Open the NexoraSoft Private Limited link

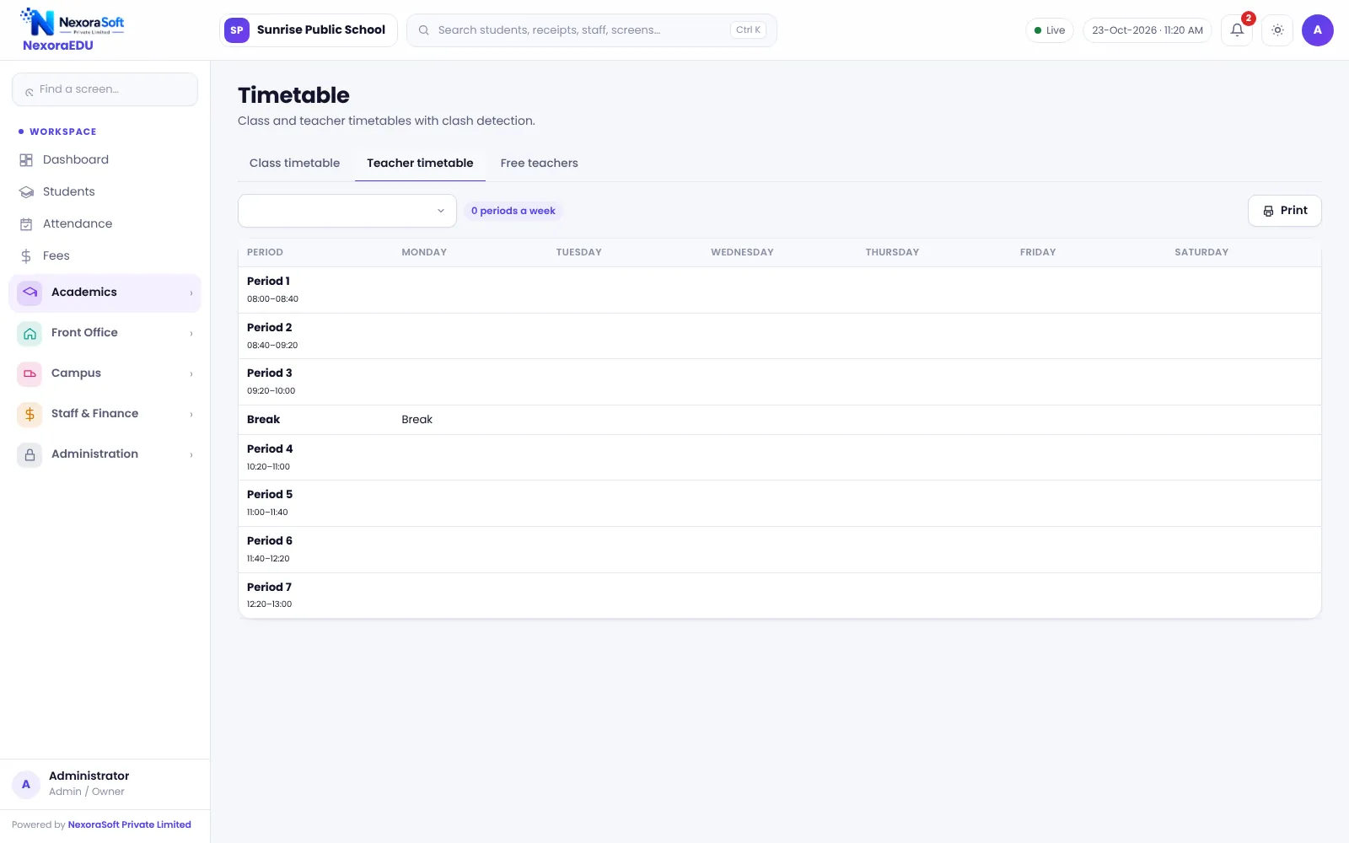point(129,824)
